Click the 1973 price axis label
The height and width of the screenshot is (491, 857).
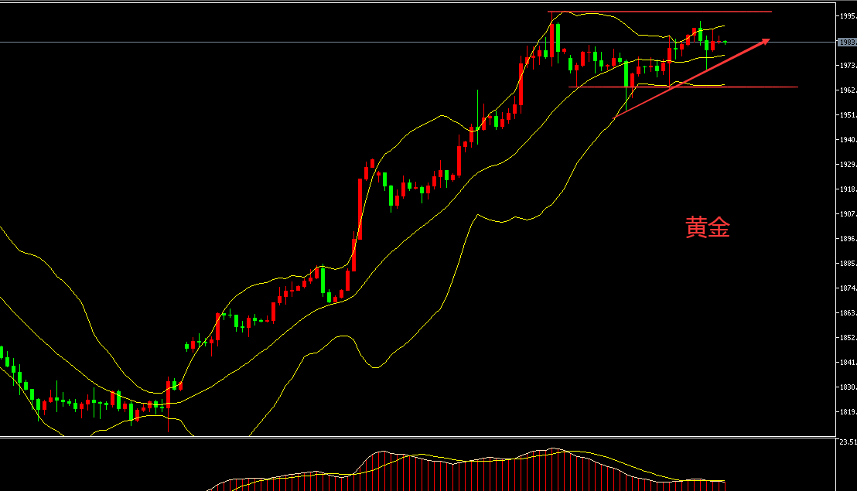point(848,66)
